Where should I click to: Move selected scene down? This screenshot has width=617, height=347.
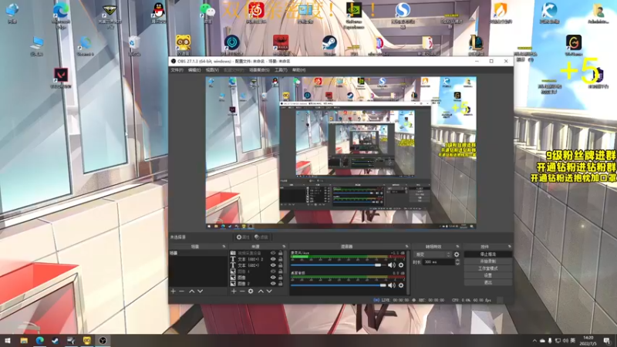tap(201, 291)
